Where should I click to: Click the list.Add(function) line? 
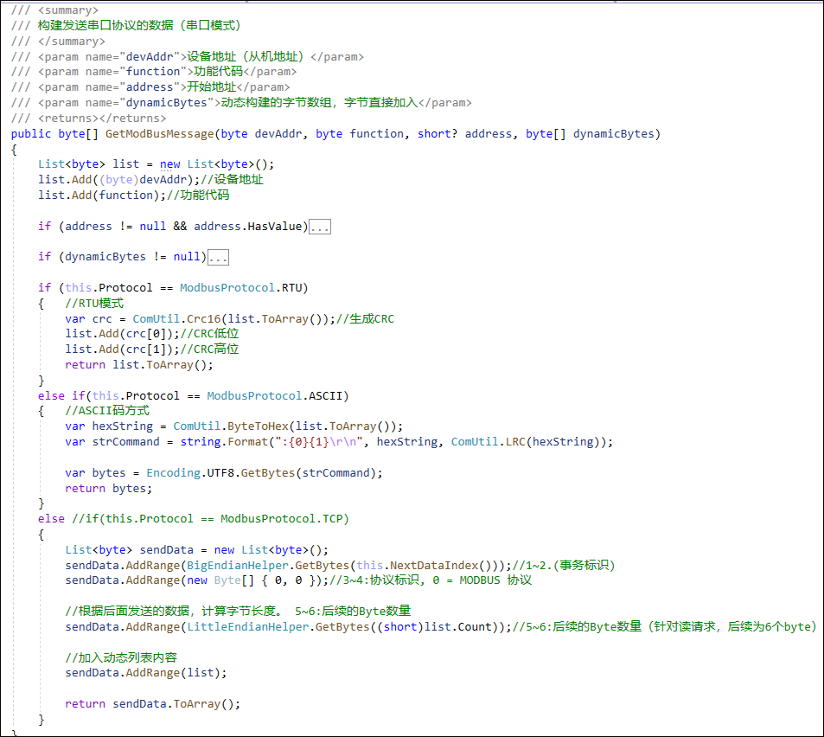[133, 195]
